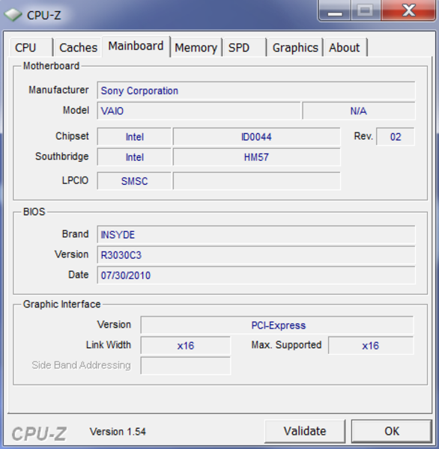Click the Validate button

(x=305, y=431)
